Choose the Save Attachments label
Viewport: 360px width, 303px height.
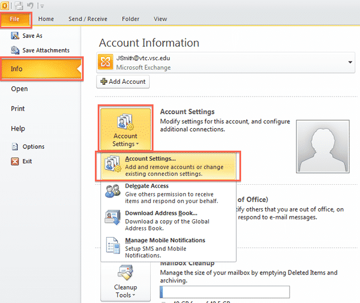46,50
